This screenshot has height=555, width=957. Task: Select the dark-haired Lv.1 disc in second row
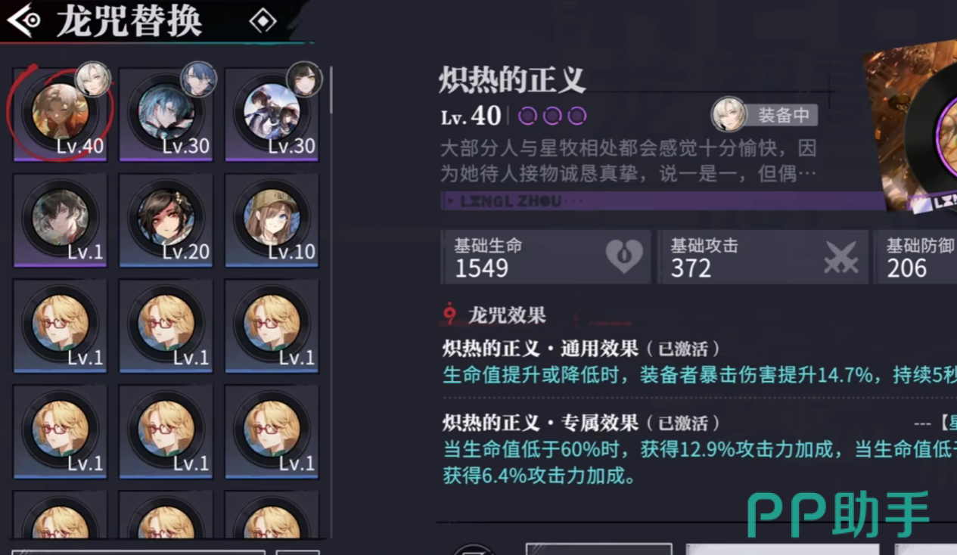coord(61,221)
